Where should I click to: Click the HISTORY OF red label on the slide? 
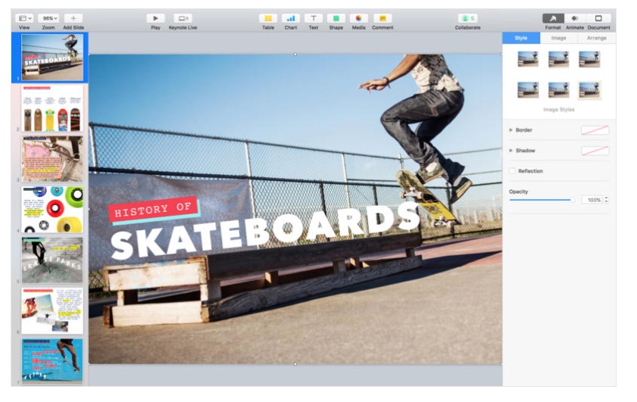click(x=153, y=209)
